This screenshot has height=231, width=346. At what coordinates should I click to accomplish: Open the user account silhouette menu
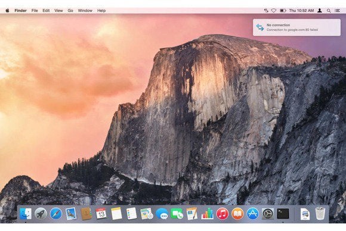click(320, 10)
